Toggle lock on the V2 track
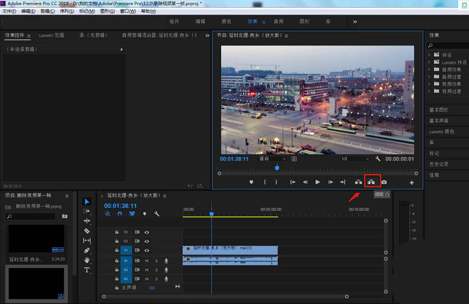This screenshot has width=469, height=304. pyautogui.click(x=117, y=241)
